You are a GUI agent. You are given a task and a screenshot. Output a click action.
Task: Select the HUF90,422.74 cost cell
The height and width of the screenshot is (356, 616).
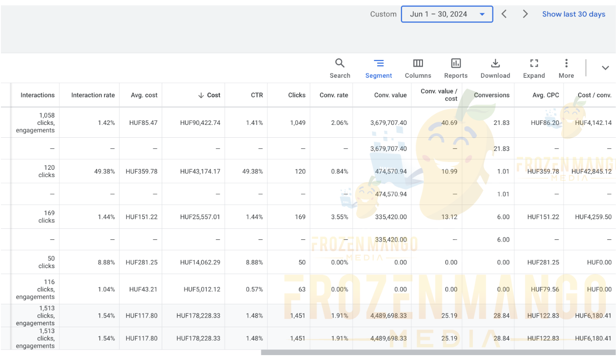(200, 123)
